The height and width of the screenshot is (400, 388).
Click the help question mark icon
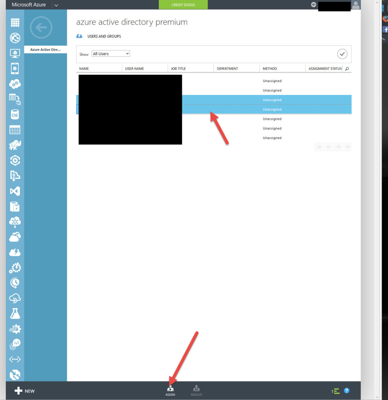click(346, 391)
